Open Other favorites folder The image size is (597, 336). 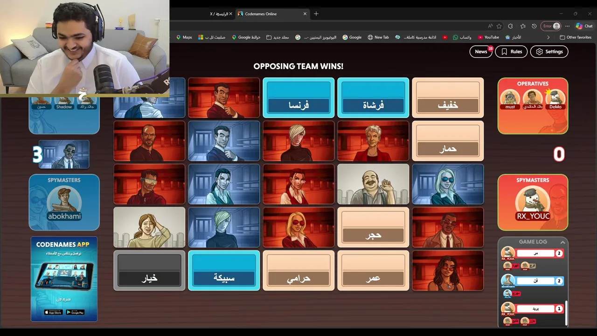pos(576,37)
